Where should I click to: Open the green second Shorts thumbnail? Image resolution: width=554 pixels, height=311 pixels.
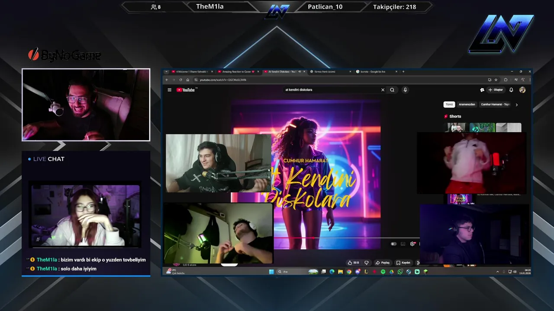482,128
